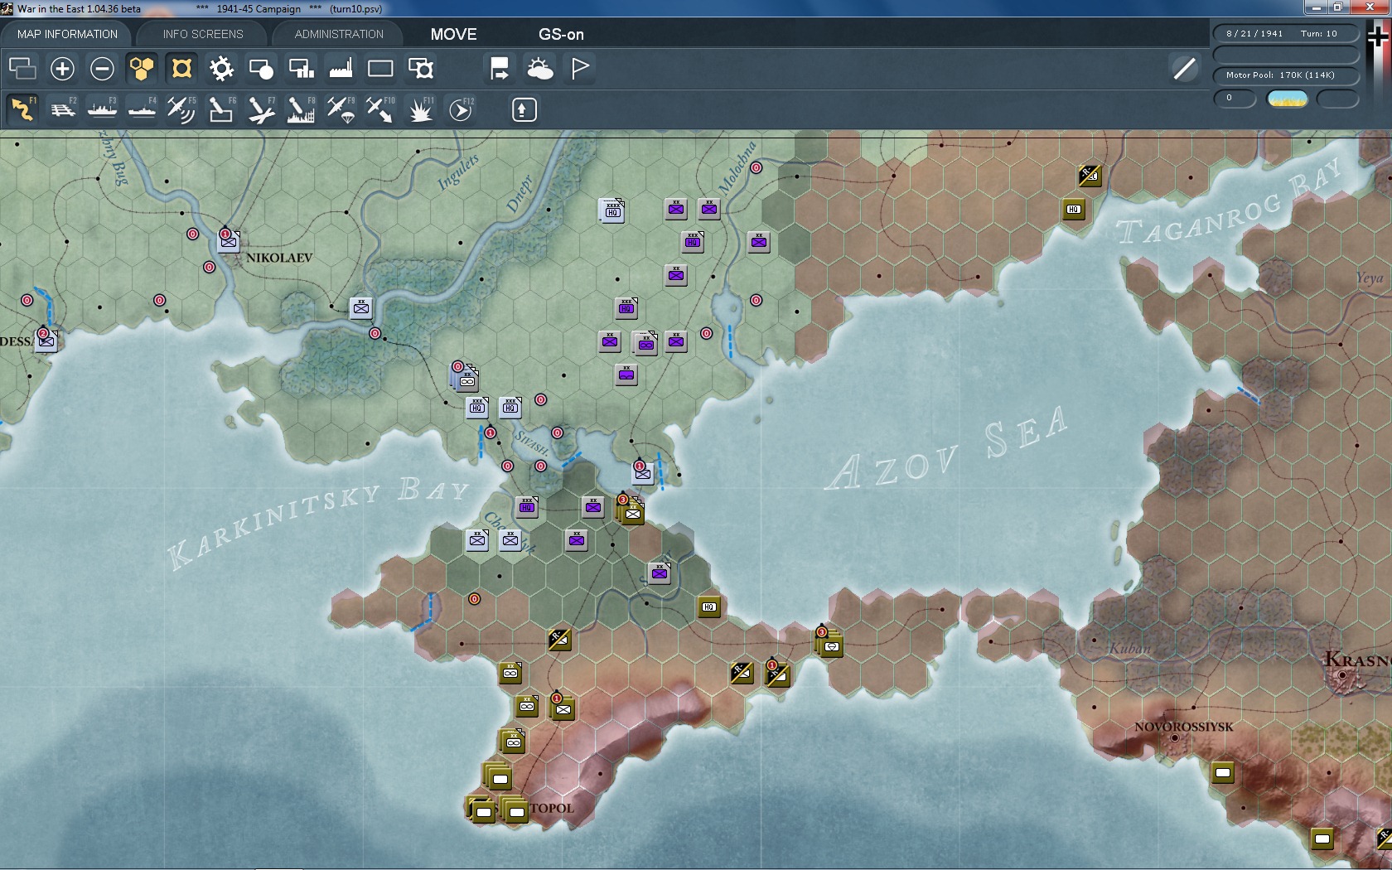Click the gear-shaped toolbar icon
The width and height of the screenshot is (1392, 870).
coord(221,68)
